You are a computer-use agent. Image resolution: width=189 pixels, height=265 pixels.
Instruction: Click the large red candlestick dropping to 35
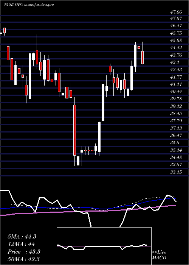point(74,130)
